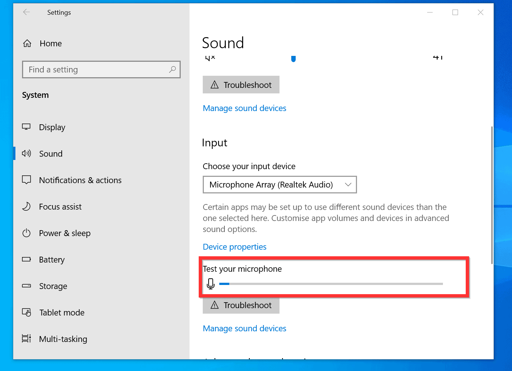Click the Tablet mode icon

coord(26,312)
